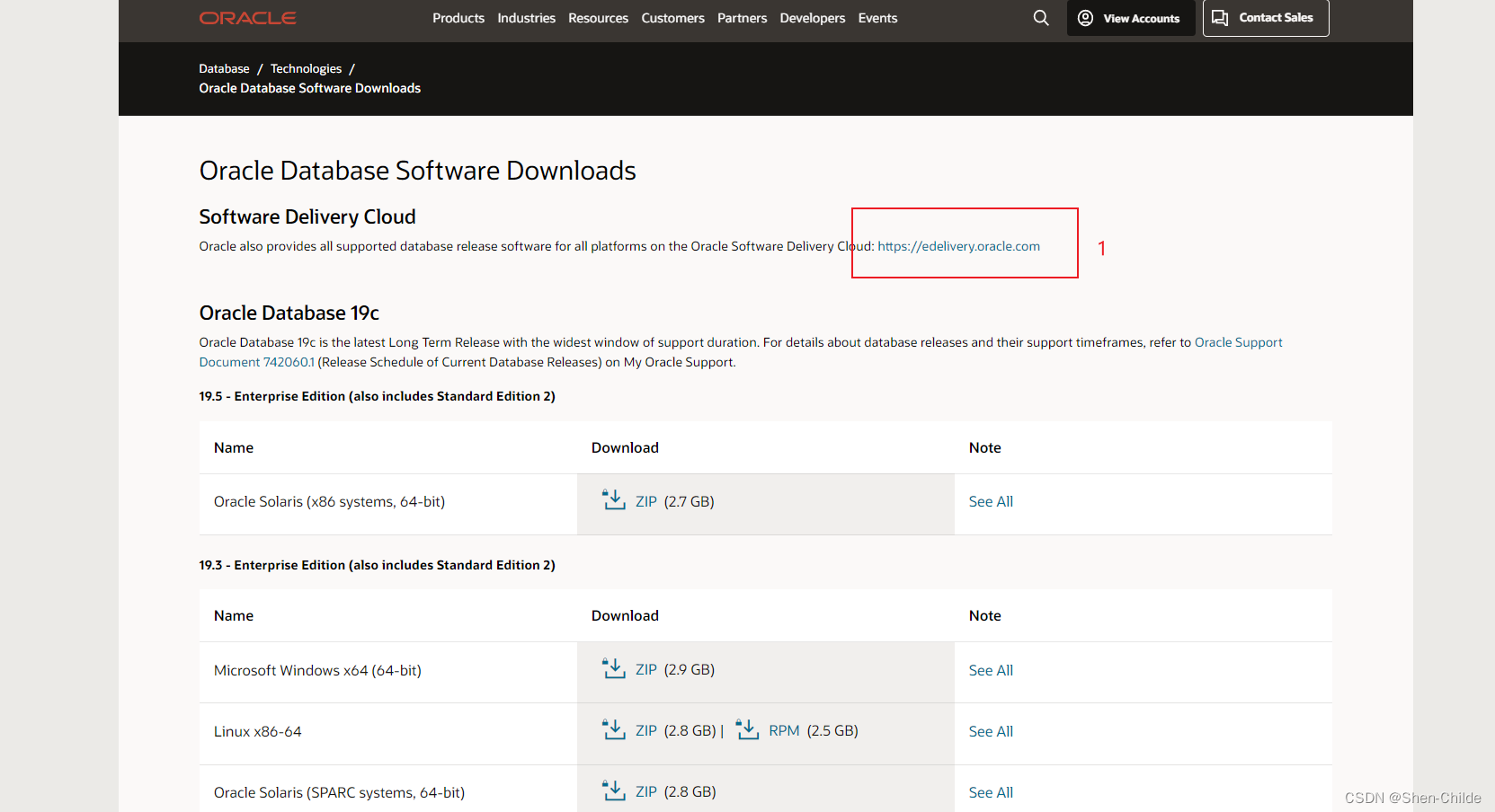This screenshot has height=812, width=1495.
Task: Click the download icon for Linux x86-64 ZIP
Action: click(x=614, y=729)
